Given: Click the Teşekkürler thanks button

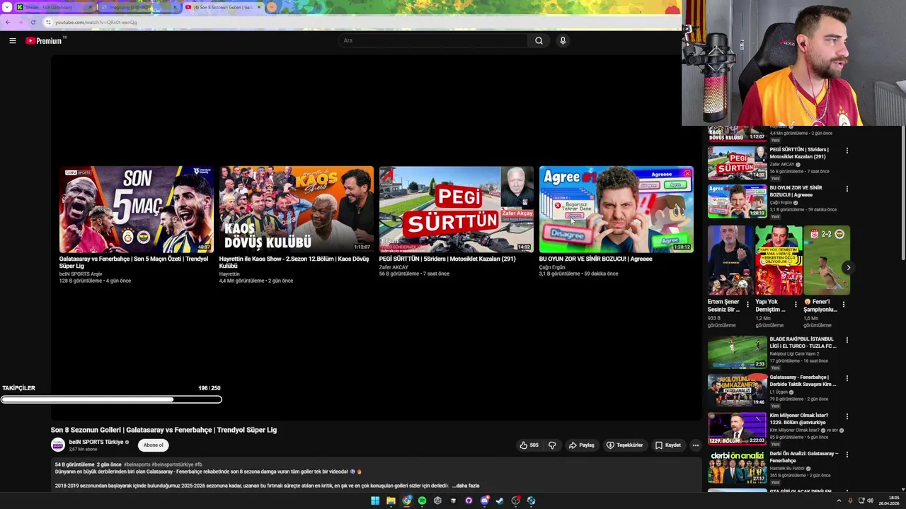Looking at the screenshot, I should coord(624,445).
